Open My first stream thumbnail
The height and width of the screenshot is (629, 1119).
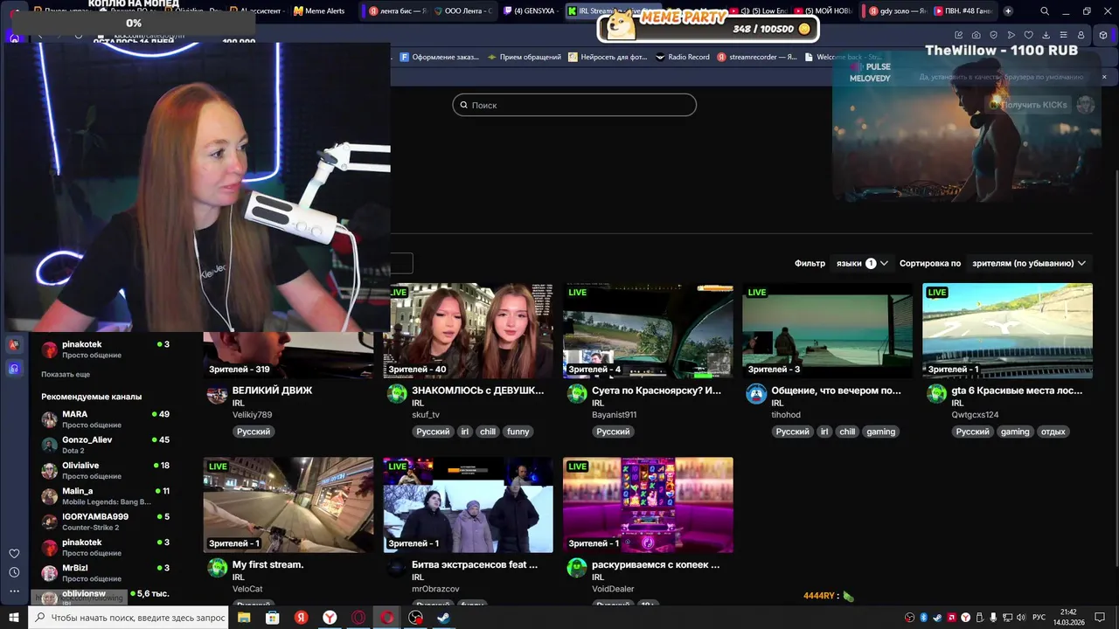coord(288,505)
